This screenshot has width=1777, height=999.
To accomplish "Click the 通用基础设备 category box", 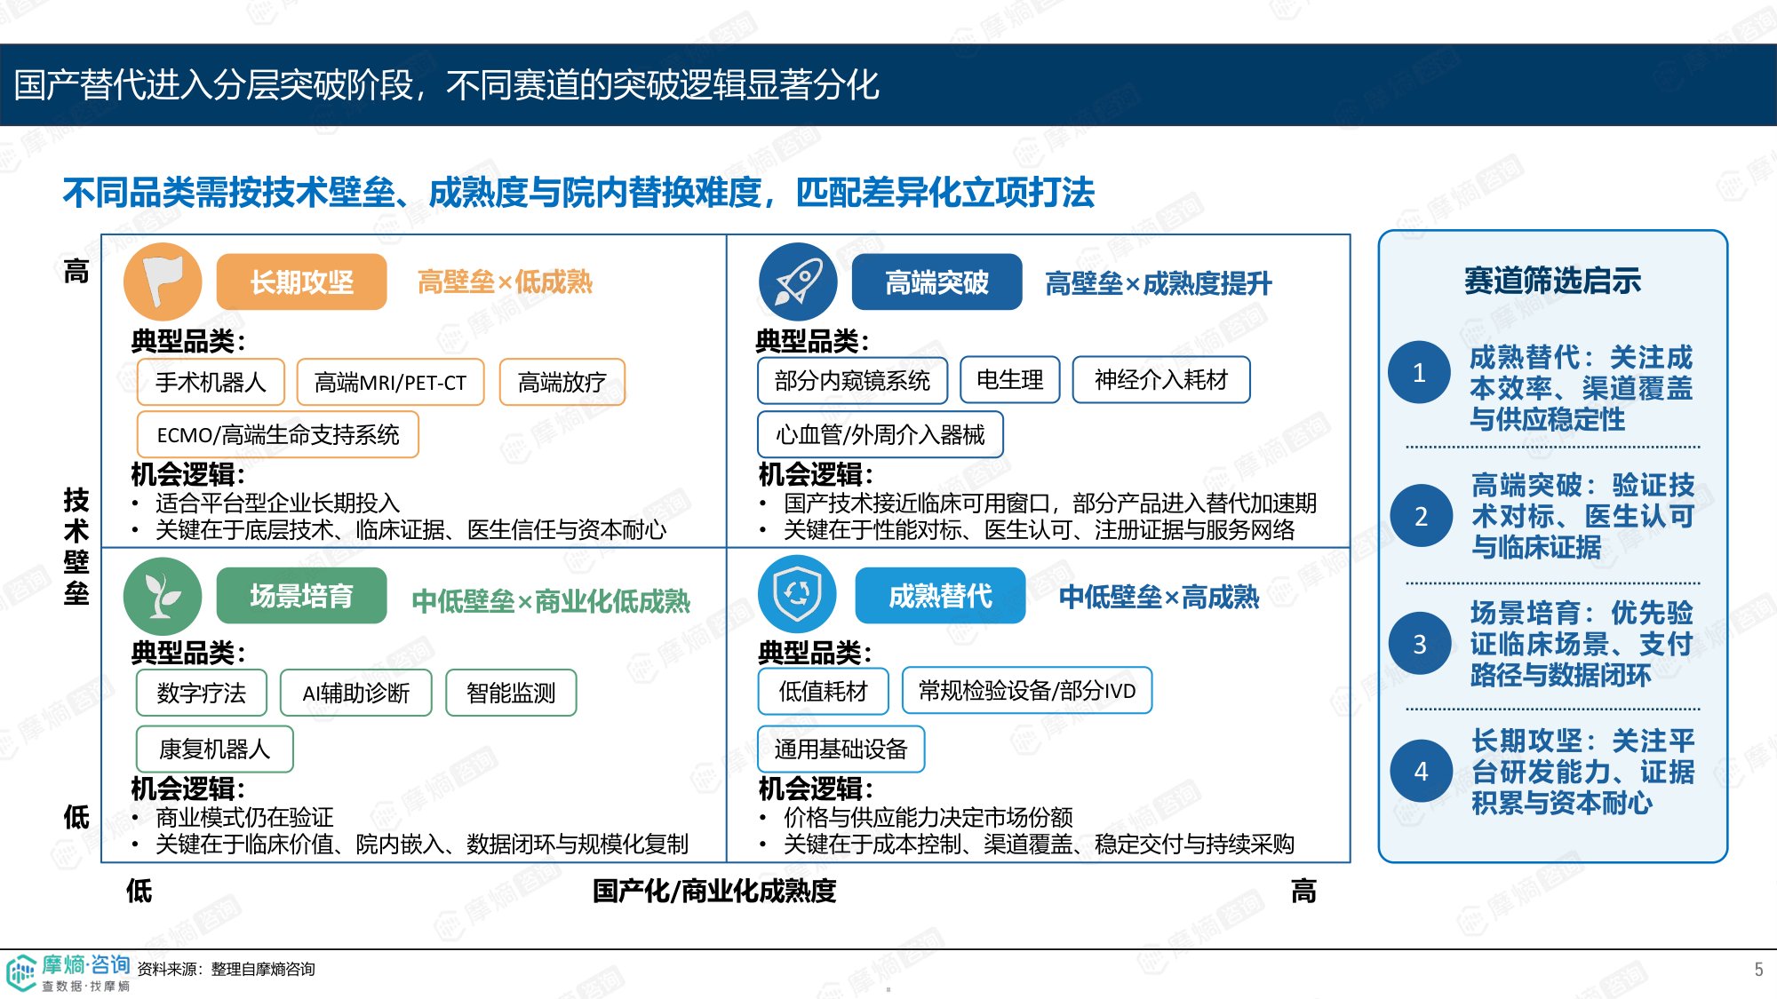I will tap(841, 749).
